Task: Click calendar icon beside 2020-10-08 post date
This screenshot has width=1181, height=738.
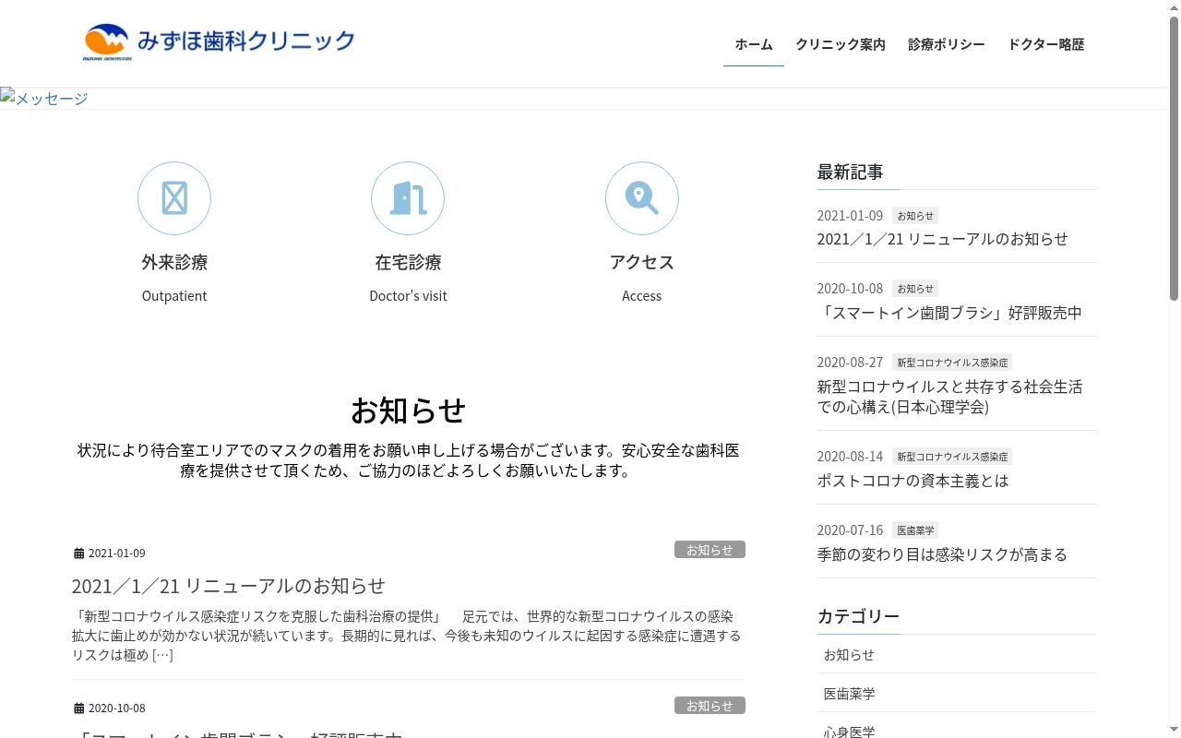Action: [78, 708]
